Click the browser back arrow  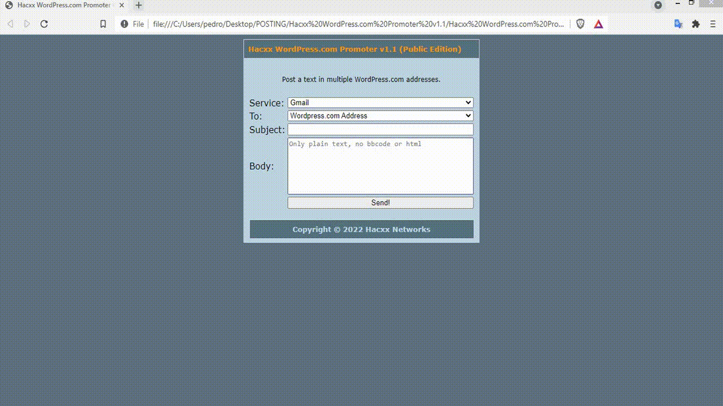pos(10,24)
